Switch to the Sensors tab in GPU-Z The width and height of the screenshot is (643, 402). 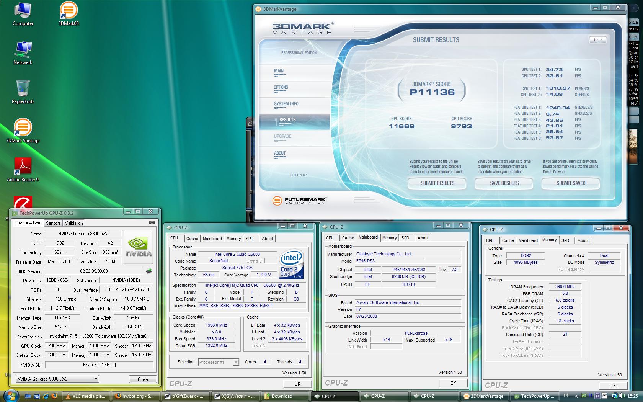point(53,223)
